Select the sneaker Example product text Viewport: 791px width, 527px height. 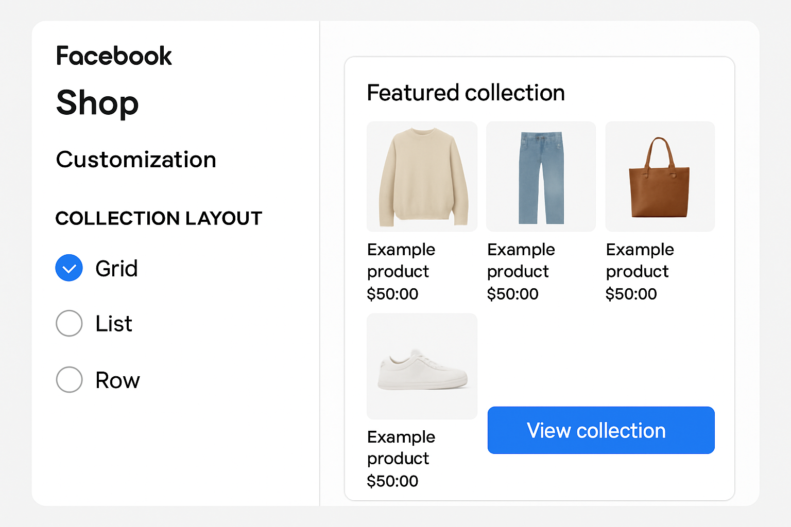point(401,447)
